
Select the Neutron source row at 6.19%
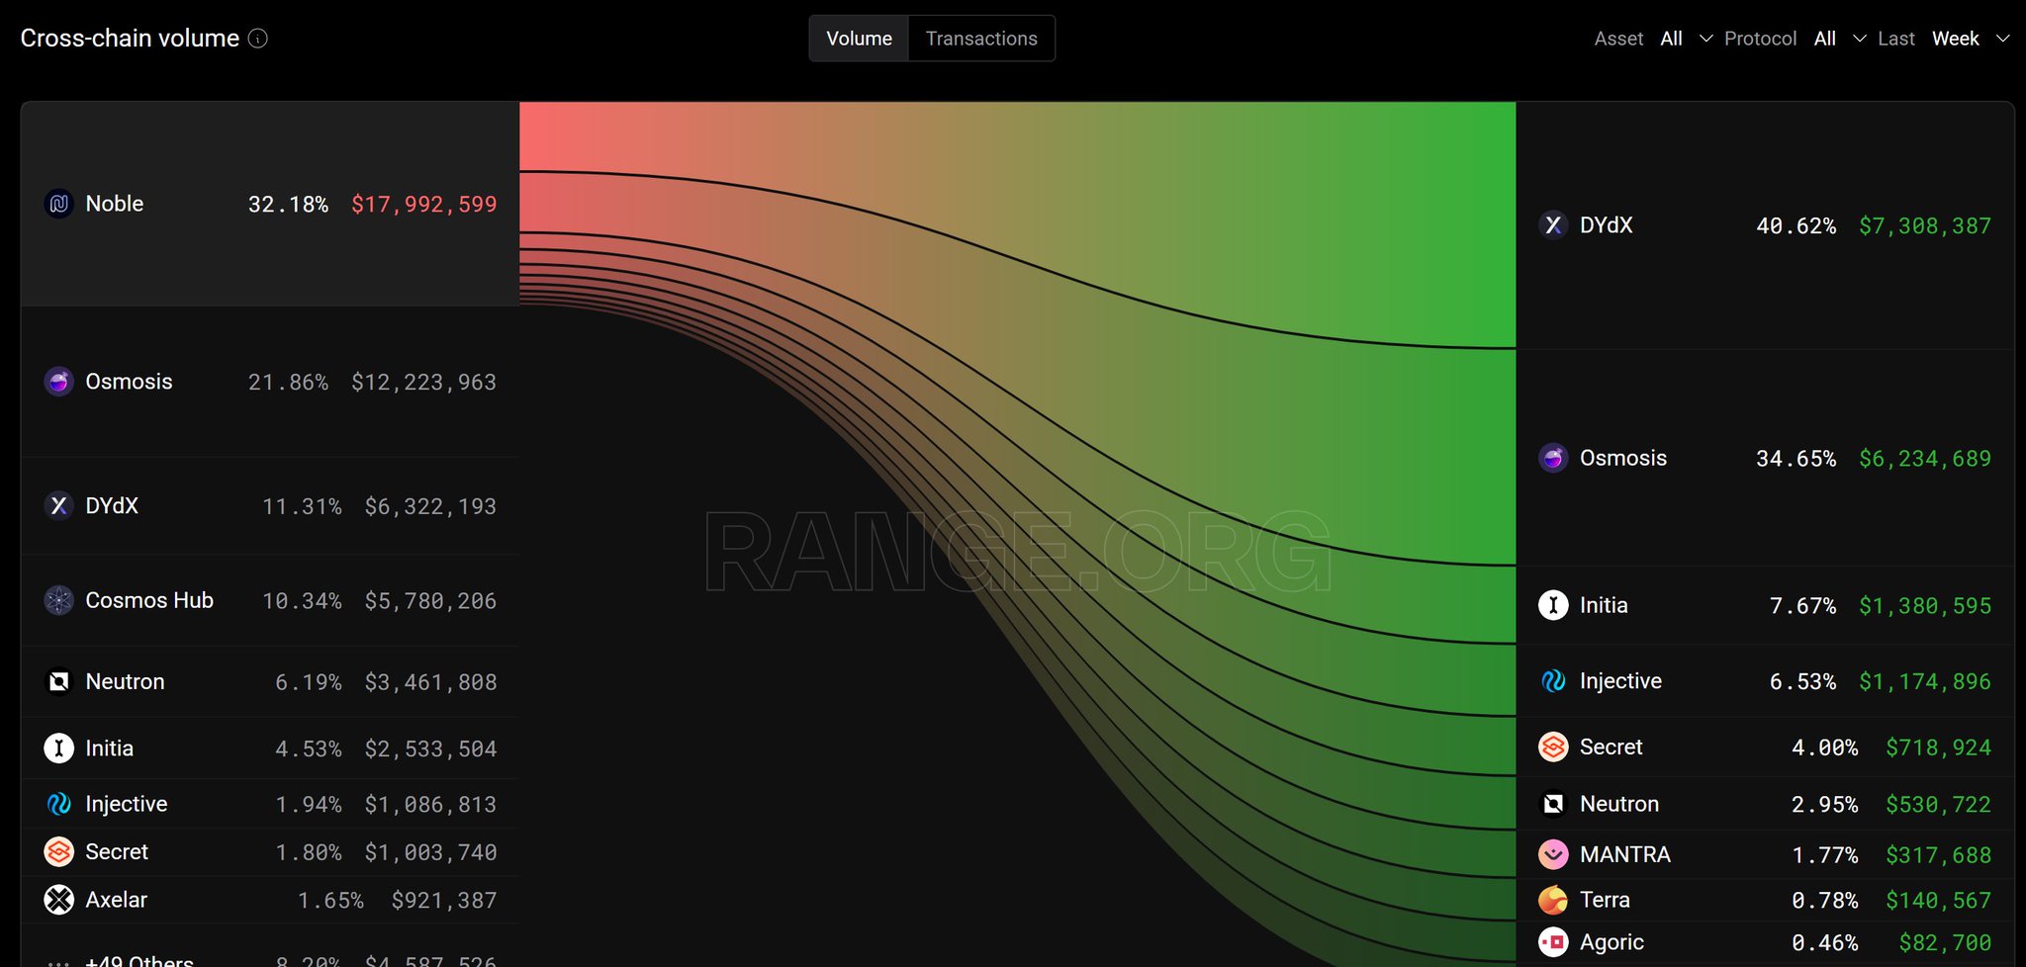pos(270,682)
